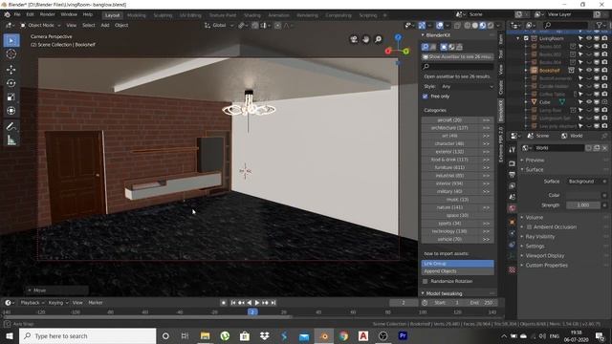Hide the Cube object with eye icon

[589, 102]
